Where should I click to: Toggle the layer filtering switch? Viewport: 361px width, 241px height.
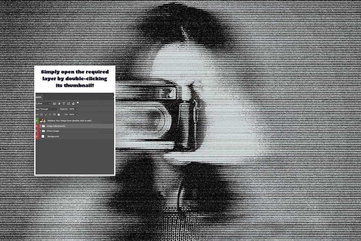pos(78,103)
